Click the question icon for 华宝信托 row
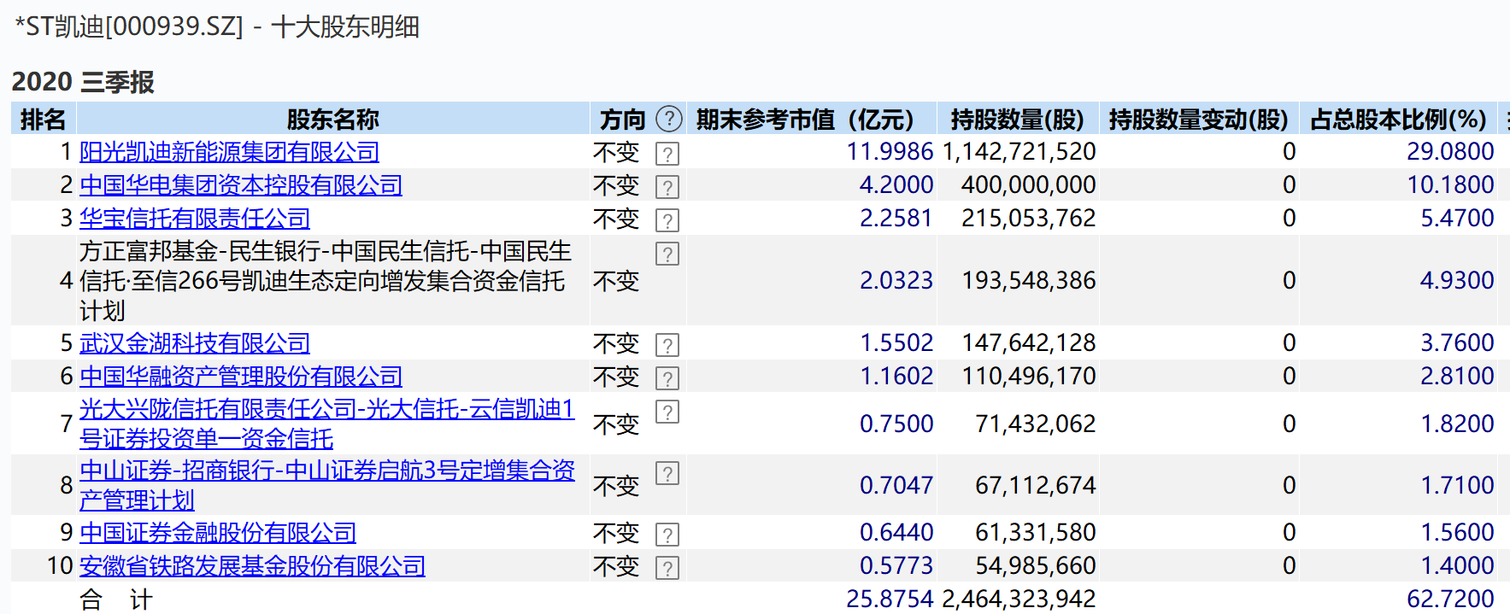This screenshot has height=614, width=1510. click(x=667, y=220)
